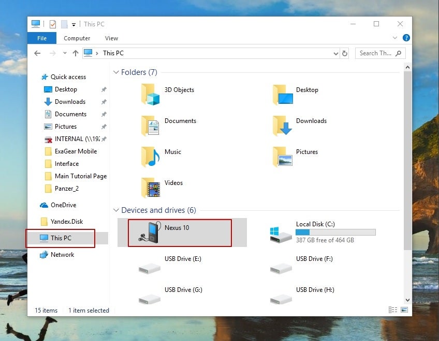
Task: Open the Help question mark icon
Action: (x=406, y=38)
